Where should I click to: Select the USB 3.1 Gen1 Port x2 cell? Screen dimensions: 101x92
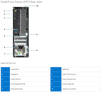pyautogui.click(x=81, y=74)
